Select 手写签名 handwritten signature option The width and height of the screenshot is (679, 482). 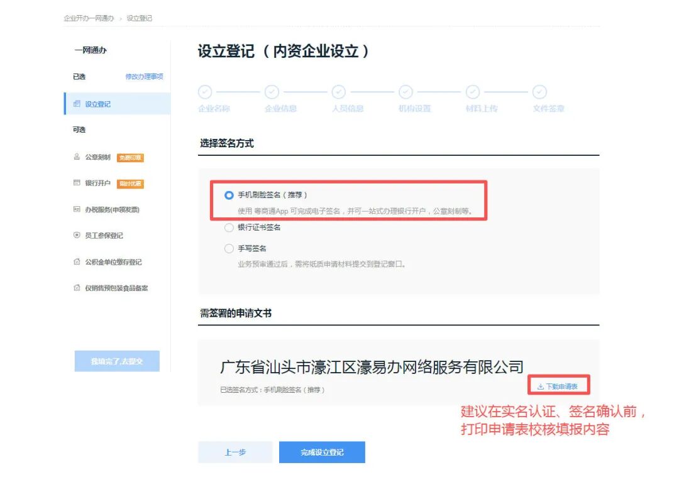[229, 248]
